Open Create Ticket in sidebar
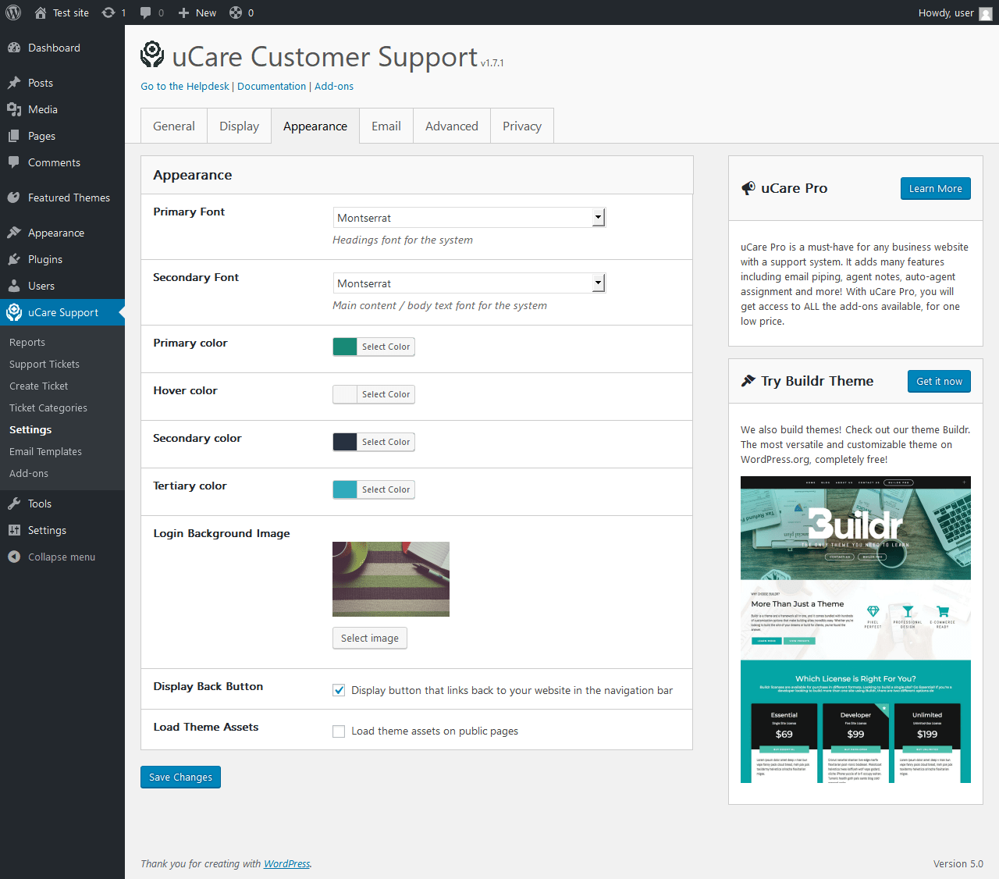 coord(39,386)
